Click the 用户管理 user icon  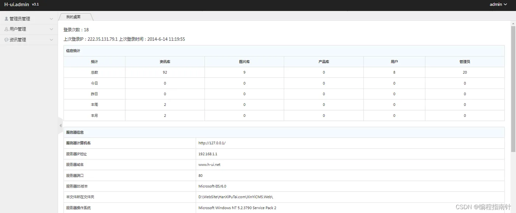(6, 29)
